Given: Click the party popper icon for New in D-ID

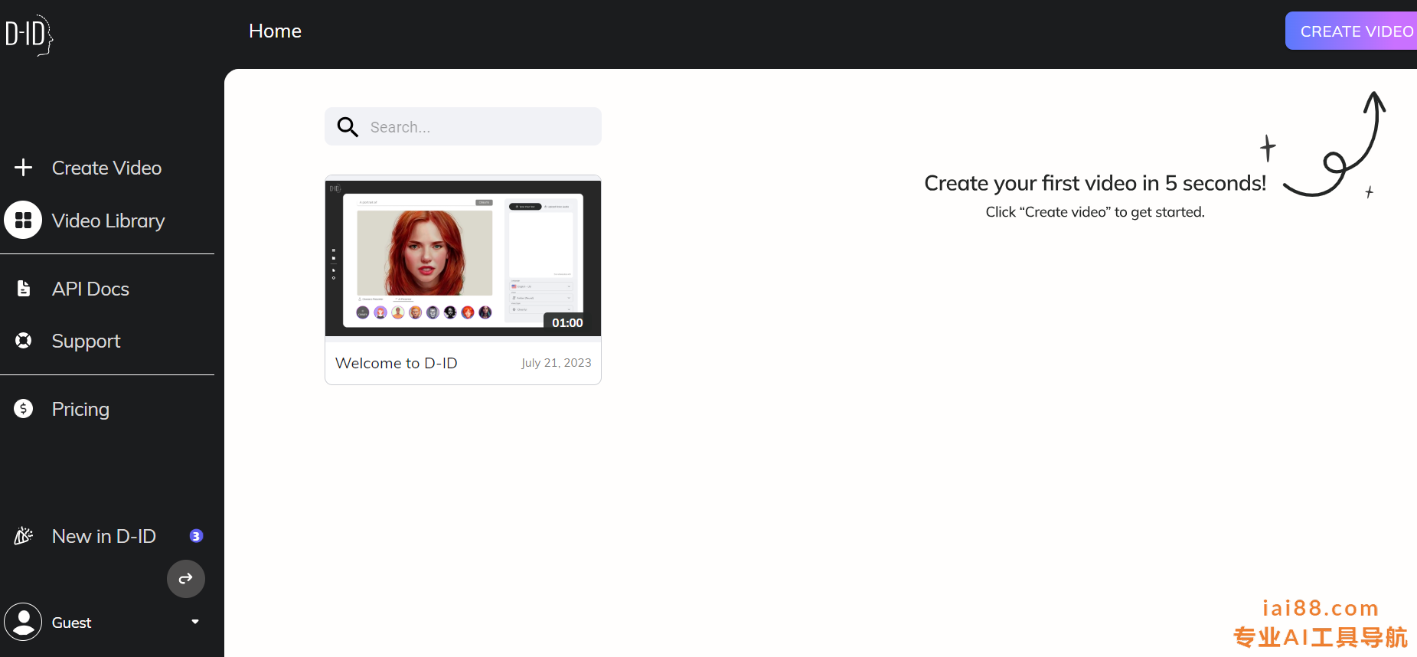Looking at the screenshot, I should click(x=23, y=535).
